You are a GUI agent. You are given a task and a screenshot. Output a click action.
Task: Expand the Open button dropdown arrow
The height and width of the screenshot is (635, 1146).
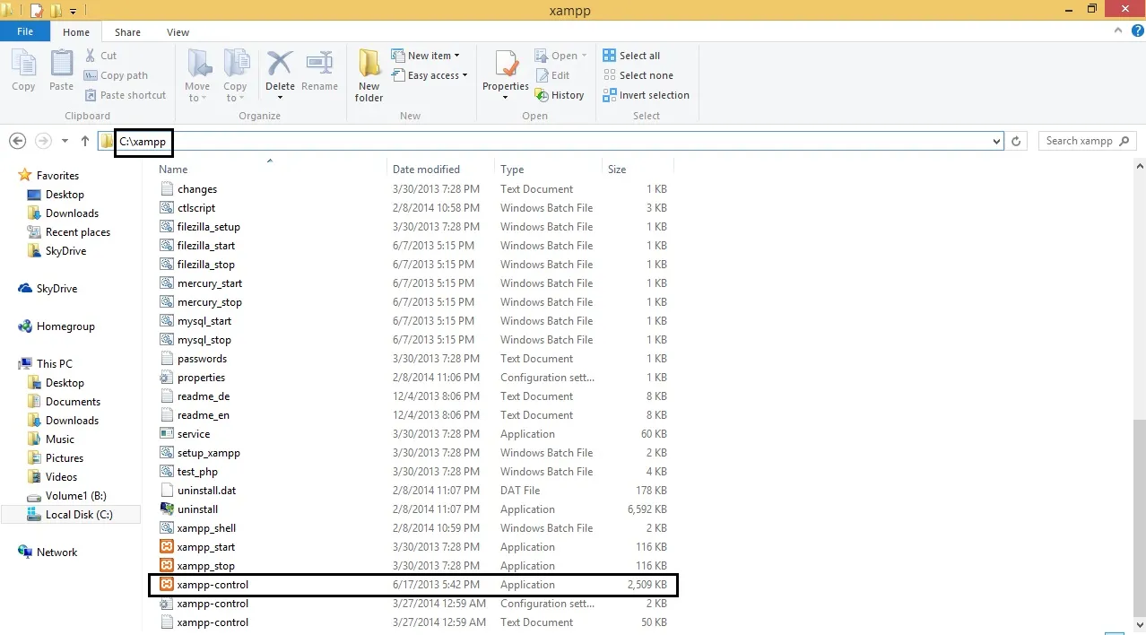pyautogui.click(x=584, y=56)
